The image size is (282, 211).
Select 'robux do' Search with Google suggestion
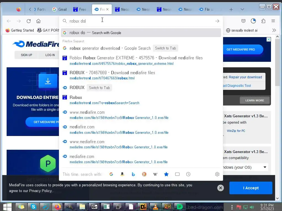[x=141, y=33]
